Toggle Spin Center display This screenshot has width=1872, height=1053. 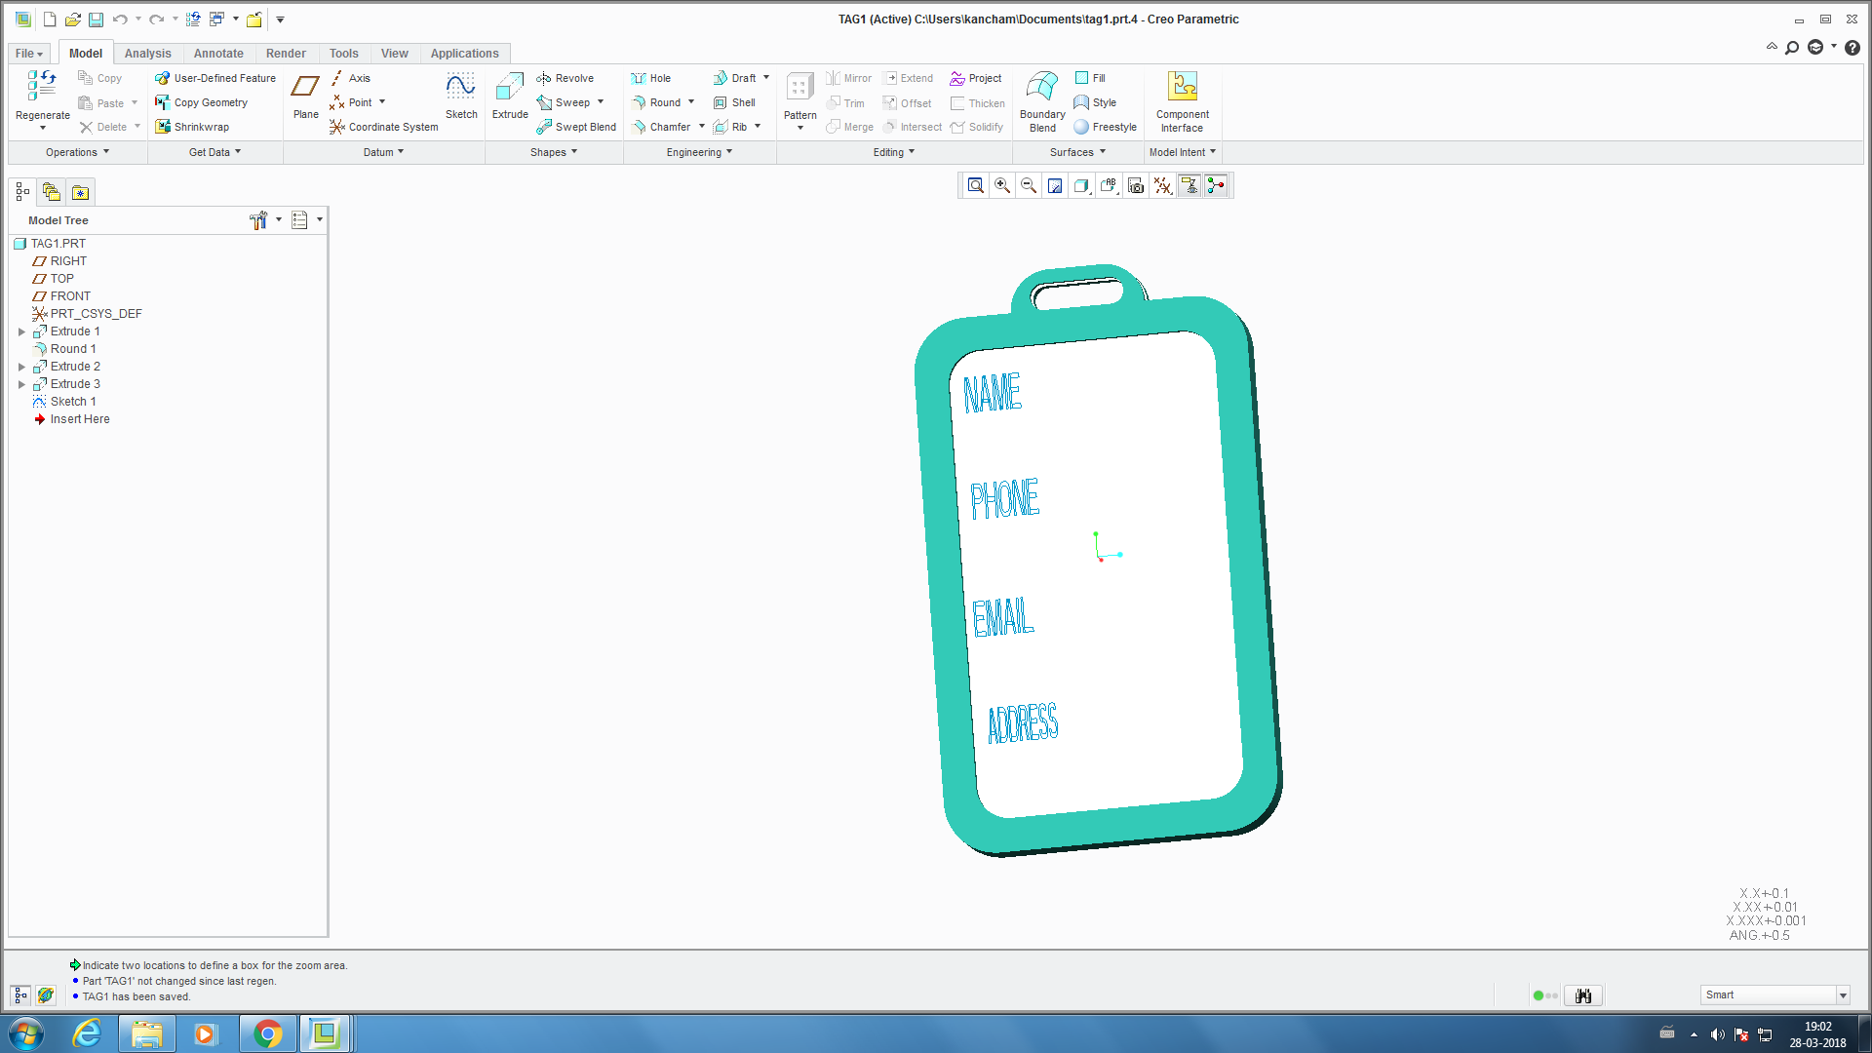[x=1216, y=185]
